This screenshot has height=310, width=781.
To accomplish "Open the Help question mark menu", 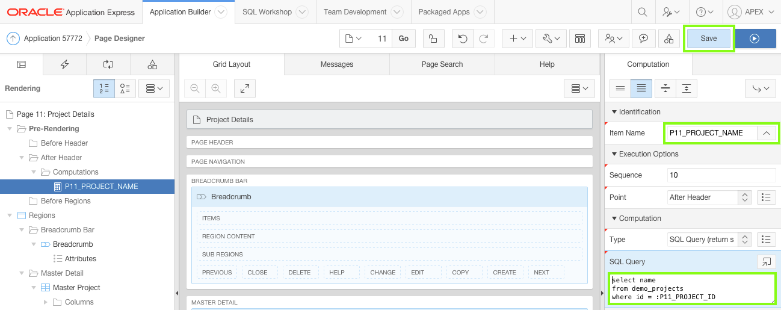I will tap(705, 12).
